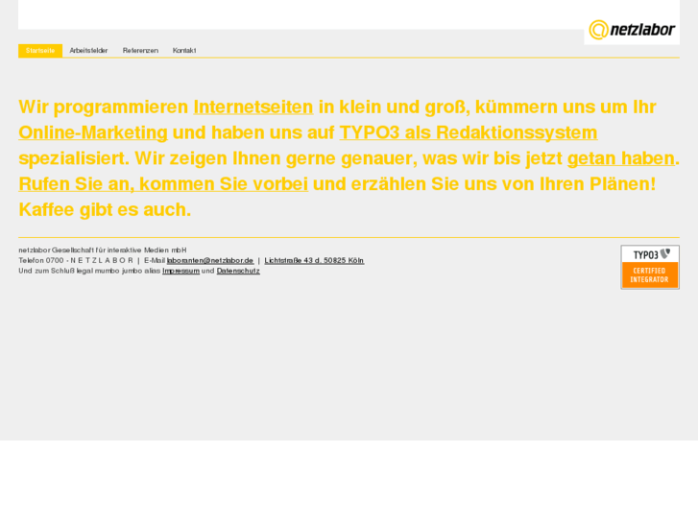Open the Kontakt menu item
The height and width of the screenshot is (523, 698).
click(184, 51)
